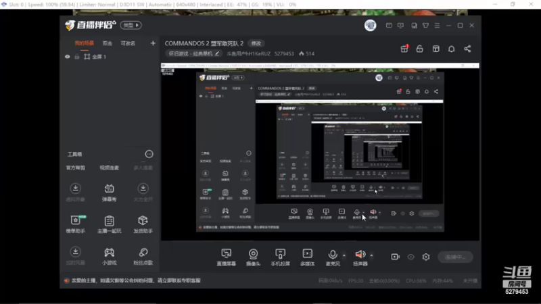
Task: Click the 连接中 start streaming button
Action: pyautogui.click(x=455, y=257)
